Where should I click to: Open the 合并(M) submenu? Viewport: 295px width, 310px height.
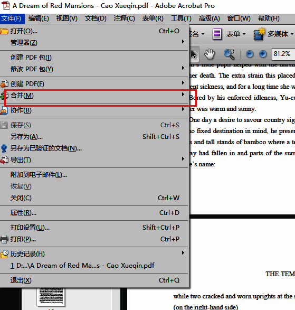tap(94, 96)
